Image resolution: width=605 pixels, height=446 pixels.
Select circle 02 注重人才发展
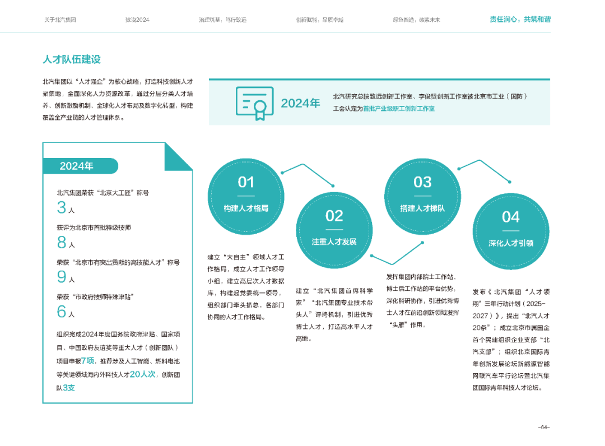pyautogui.click(x=334, y=230)
